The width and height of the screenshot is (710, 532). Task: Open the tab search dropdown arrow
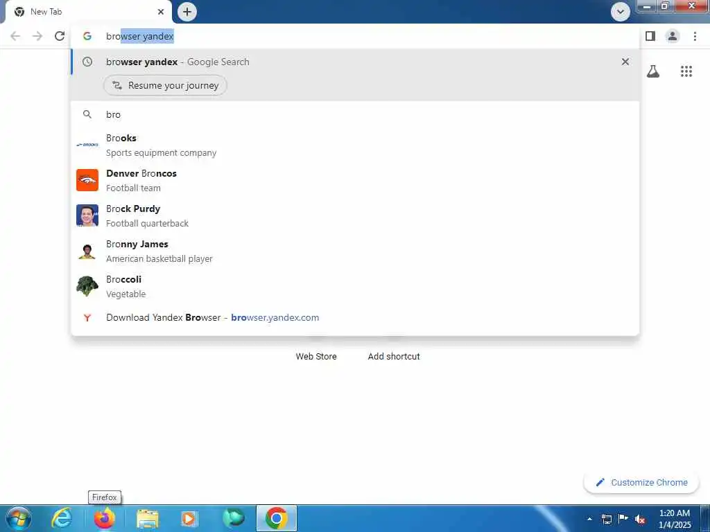click(x=621, y=12)
